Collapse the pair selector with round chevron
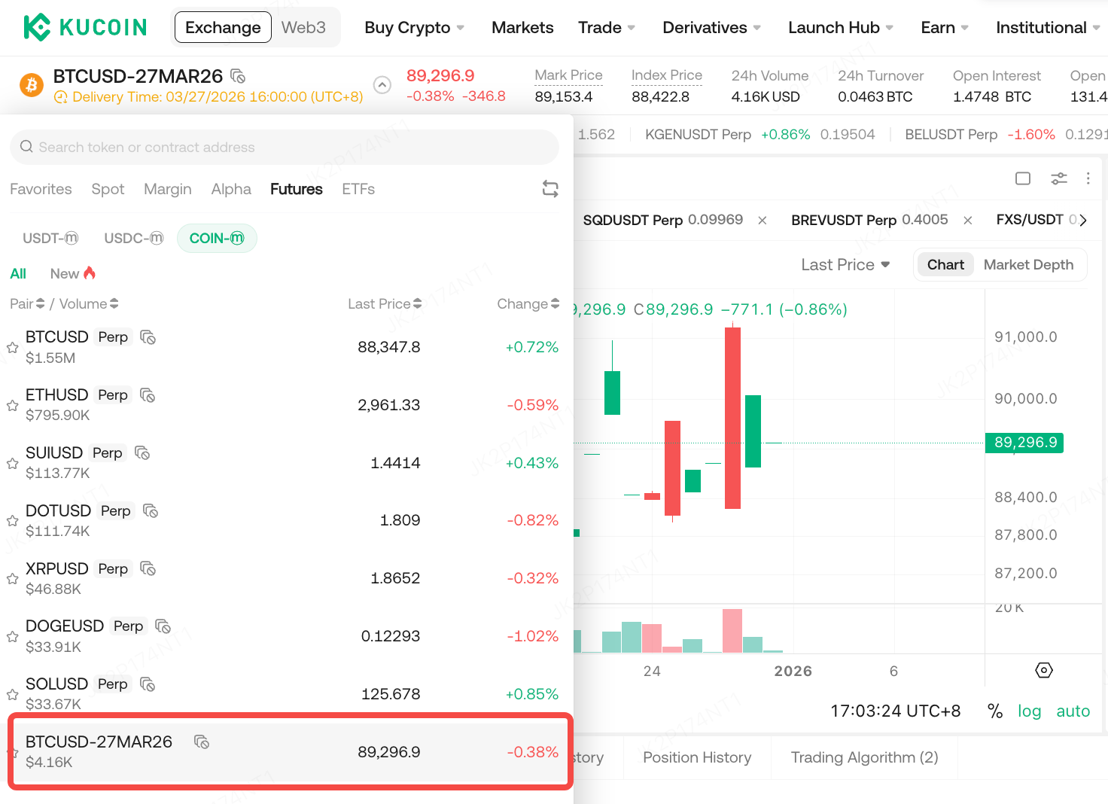This screenshot has width=1108, height=804. pyautogui.click(x=382, y=85)
